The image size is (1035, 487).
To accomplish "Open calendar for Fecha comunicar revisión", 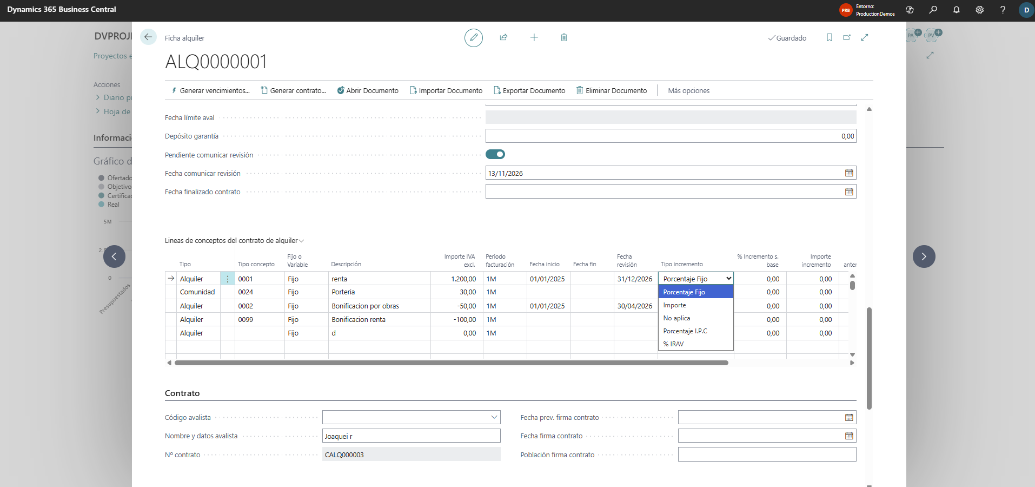I will [x=849, y=173].
